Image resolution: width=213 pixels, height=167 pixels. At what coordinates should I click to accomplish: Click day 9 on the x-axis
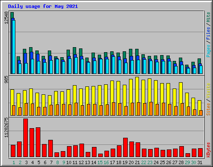click(64, 162)
